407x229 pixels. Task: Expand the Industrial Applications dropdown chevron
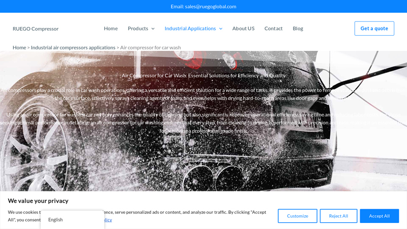point(221,28)
